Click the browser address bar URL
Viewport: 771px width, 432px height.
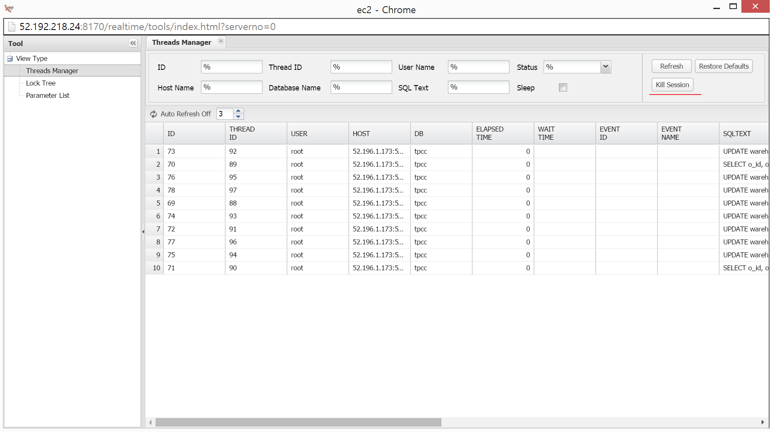pyautogui.click(x=147, y=27)
